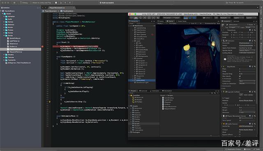Select Unity Hand tool
This screenshot has width=263, height=151.
[x=131, y=18]
